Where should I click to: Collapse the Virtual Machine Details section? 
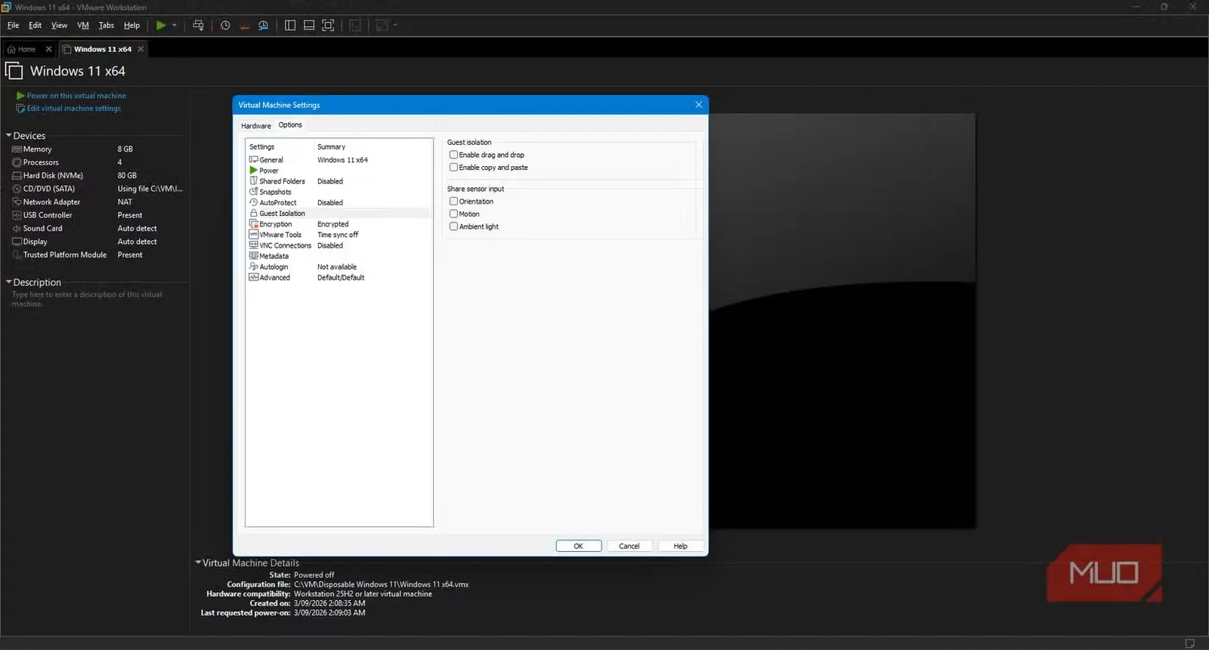[198, 562]
